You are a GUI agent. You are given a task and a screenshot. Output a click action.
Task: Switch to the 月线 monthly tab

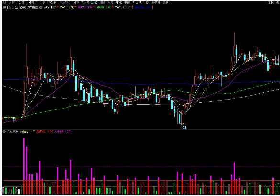[111, 2]
